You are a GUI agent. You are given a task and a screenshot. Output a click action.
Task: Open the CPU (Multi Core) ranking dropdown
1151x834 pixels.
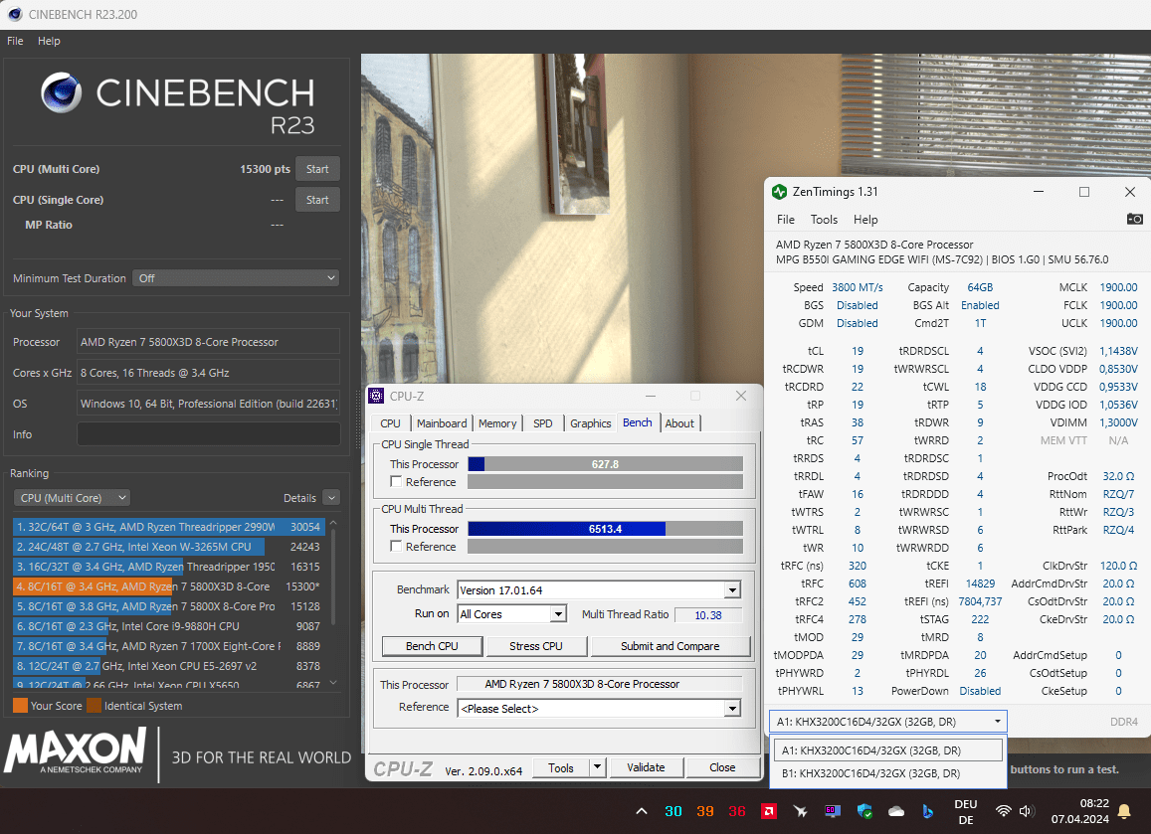tap(72, 498)
